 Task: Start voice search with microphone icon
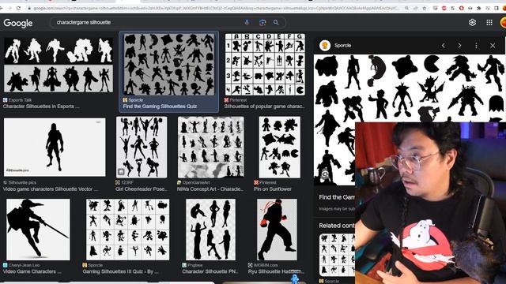pyautogui.click(x=247, y=23)
